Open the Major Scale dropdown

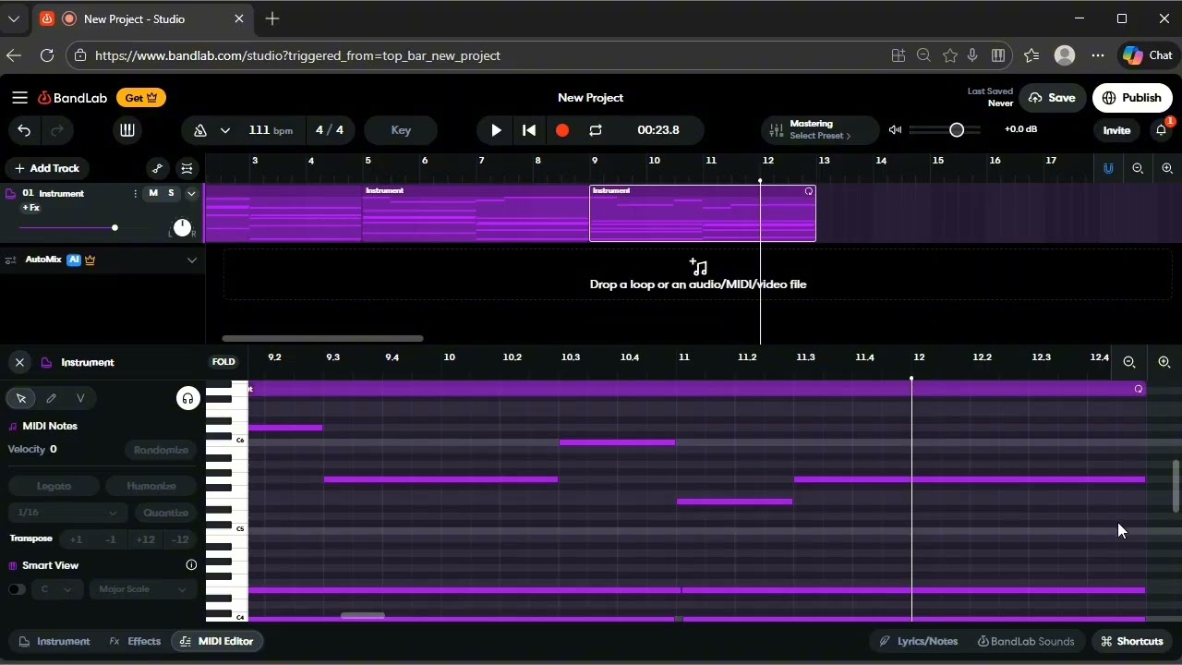[x=142, y=589]
